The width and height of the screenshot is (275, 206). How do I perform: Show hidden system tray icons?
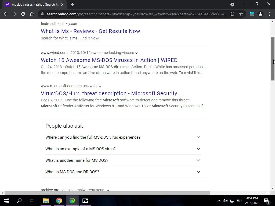tap(219, 201)
